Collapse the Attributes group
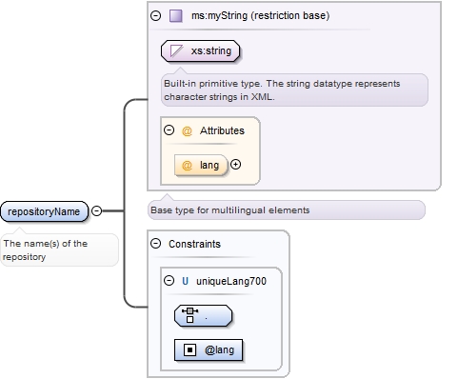This screenshot has width=458, height=379. (x=169, y=130)
